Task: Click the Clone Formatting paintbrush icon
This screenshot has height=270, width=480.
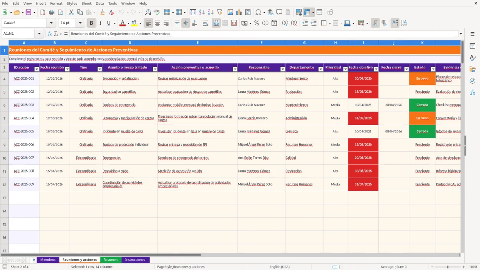Action: tap(103, 12)
